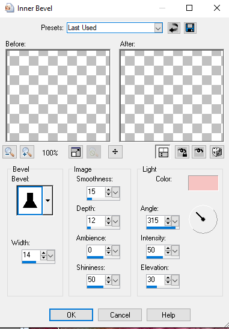The width and height of the screenshot is (229, 329).
Task: Click OK to apply the Inner Bevel
Action: pos(71,315)
